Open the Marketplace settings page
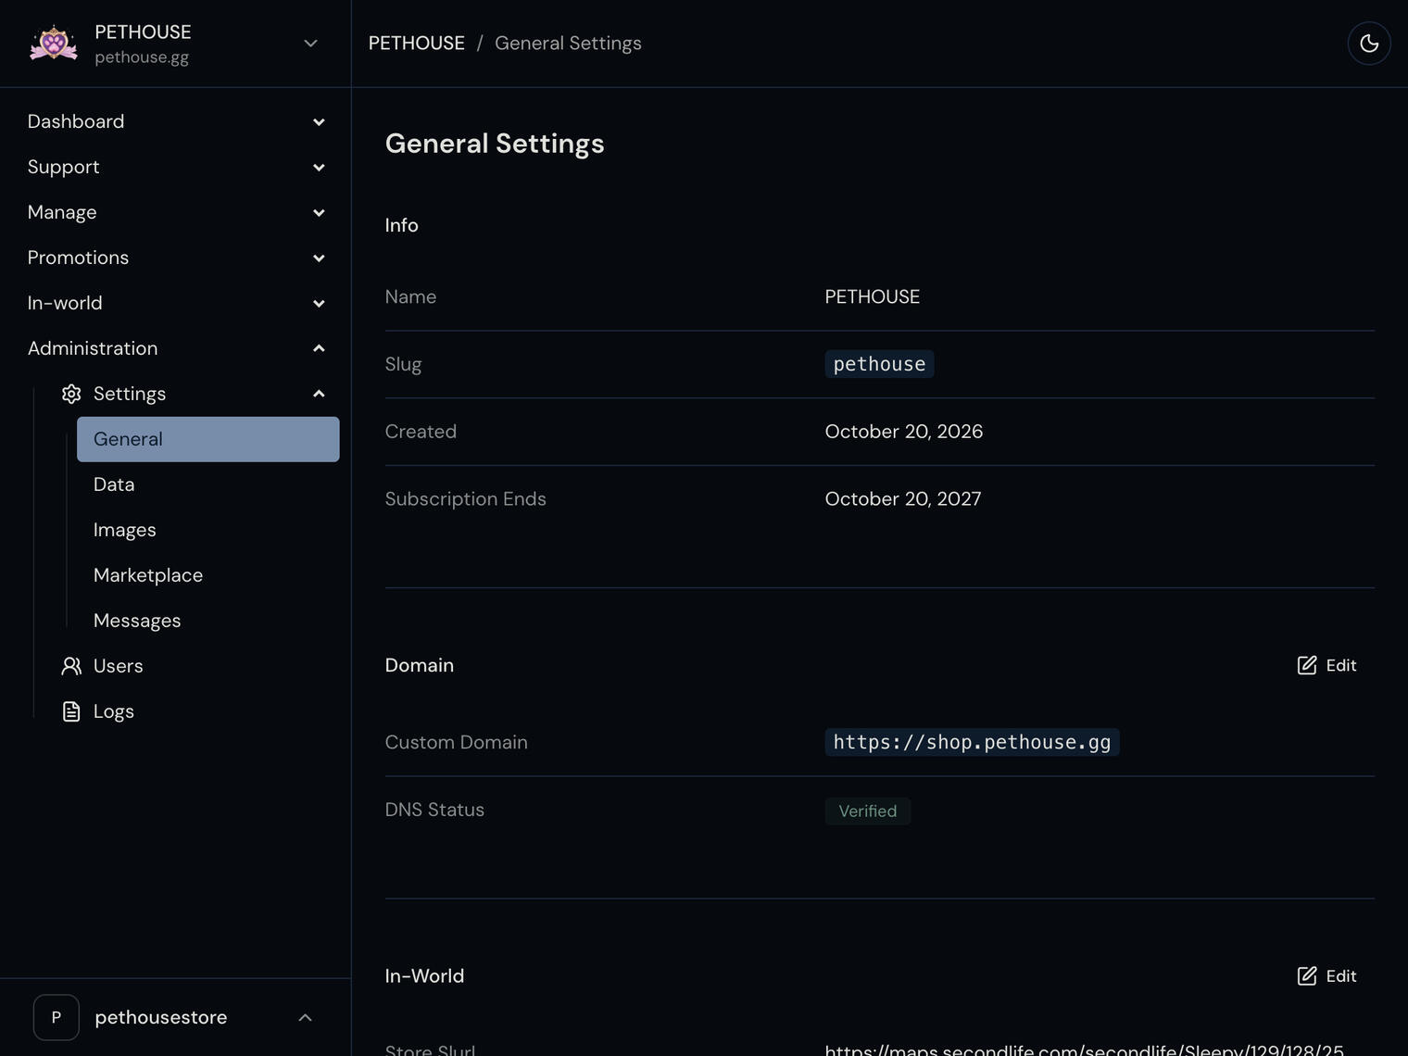Image resolution: width=1408 pixels, height=1056 pixels. coord(208,575)
